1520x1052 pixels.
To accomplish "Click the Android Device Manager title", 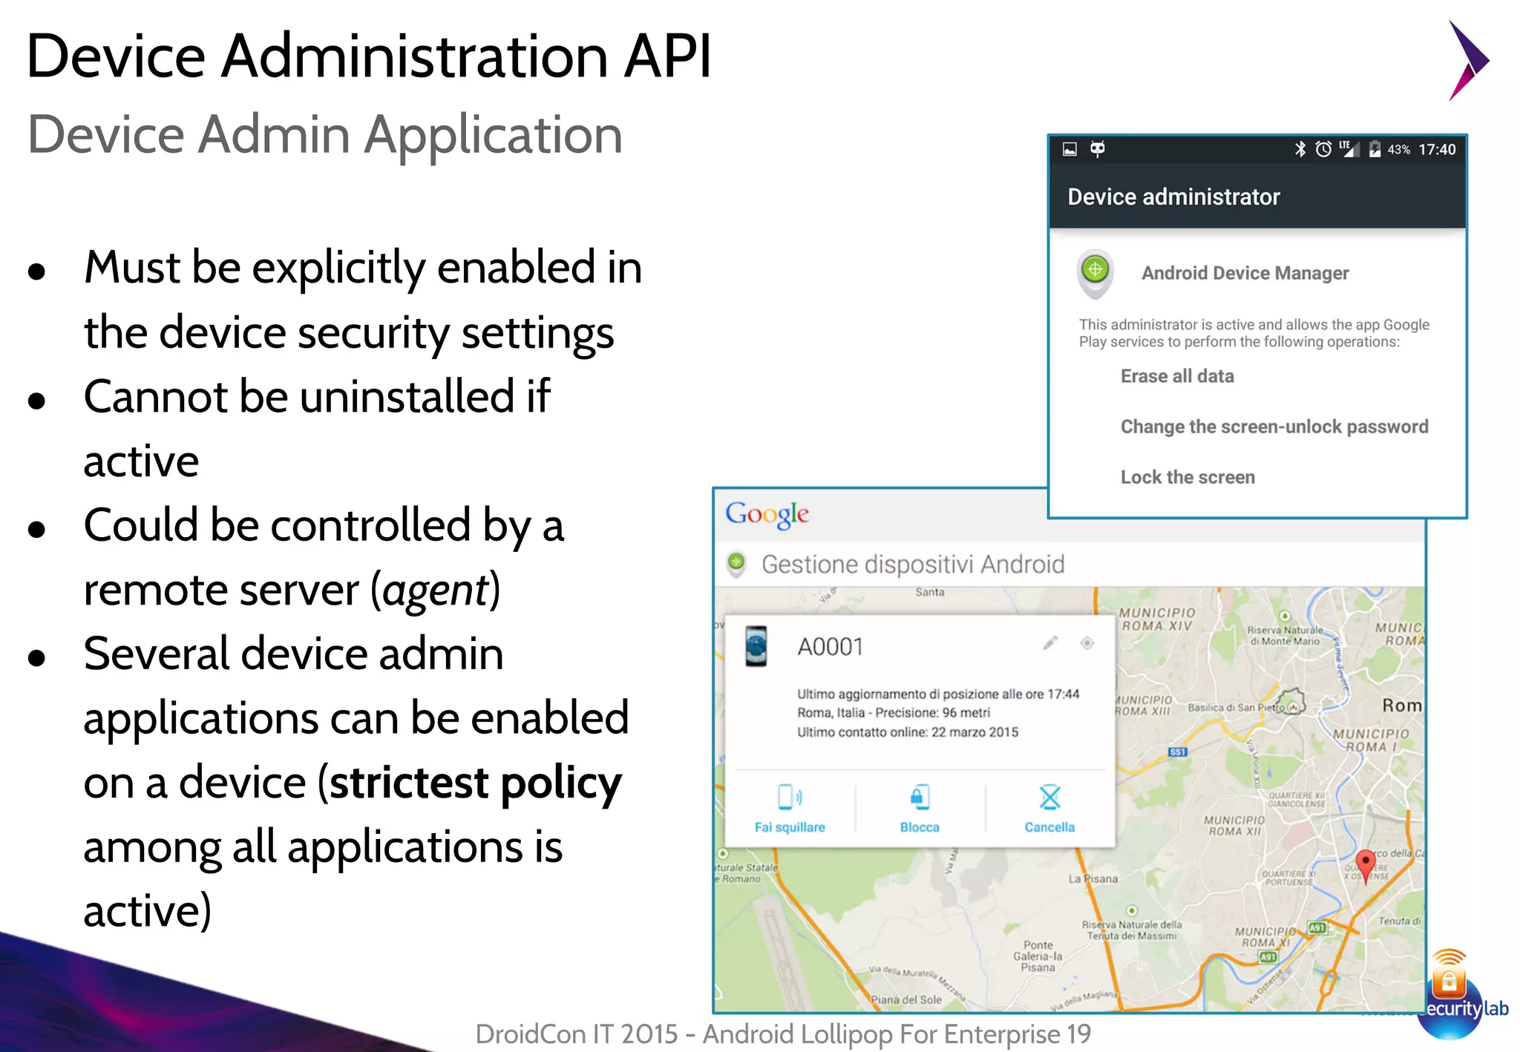I will pos(1245,273).
